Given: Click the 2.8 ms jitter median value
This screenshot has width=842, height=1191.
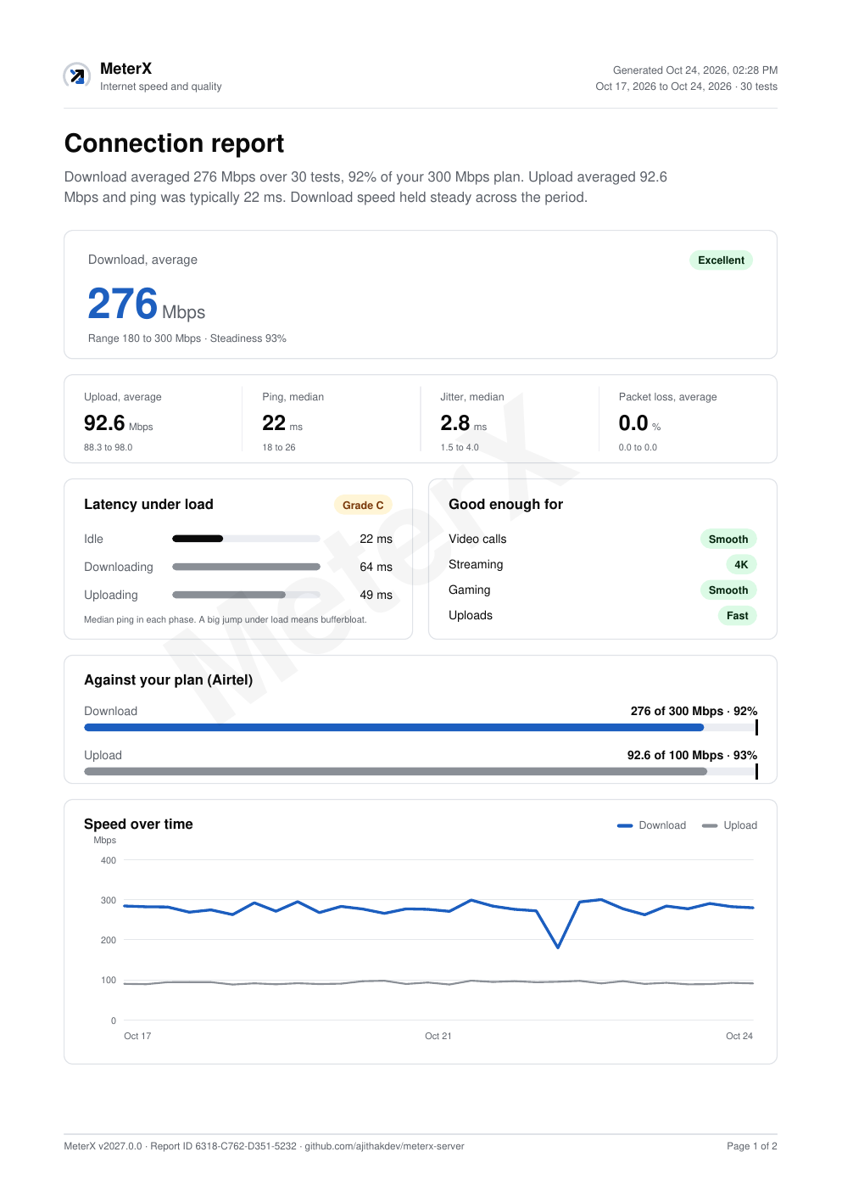Looking at the screenshot, I should (x=464, y=423).
